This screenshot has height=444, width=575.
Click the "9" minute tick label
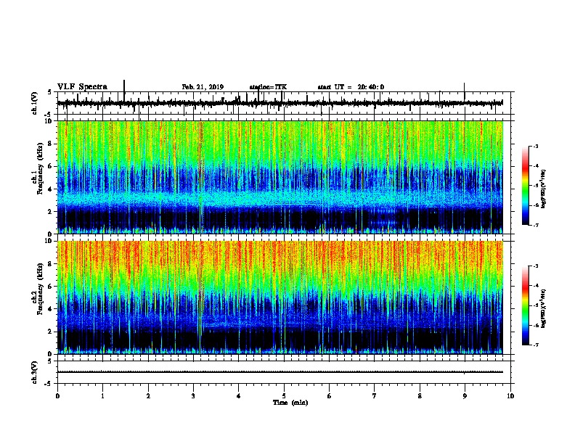coord(465,396)
